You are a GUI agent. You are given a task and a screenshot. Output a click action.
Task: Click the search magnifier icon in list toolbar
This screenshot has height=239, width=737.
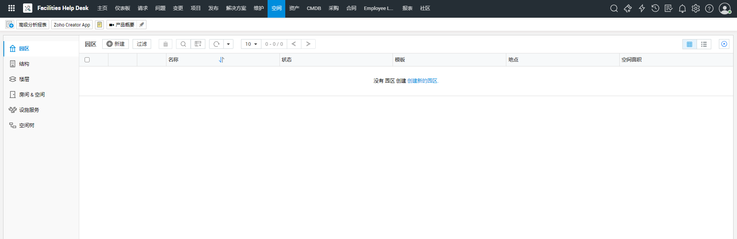point(183,44)
